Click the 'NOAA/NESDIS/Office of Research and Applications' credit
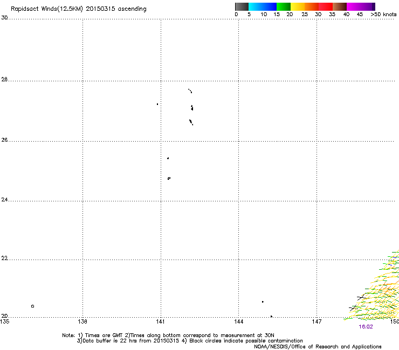This screenshot has height=350, width=399. pyautogui.click(x=318, y=347)
